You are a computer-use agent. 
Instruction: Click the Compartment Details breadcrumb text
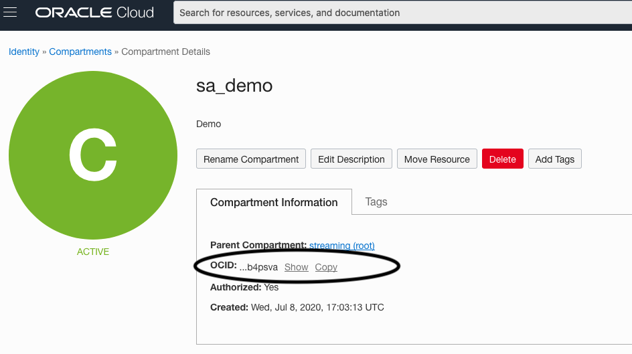coord(165,52)
